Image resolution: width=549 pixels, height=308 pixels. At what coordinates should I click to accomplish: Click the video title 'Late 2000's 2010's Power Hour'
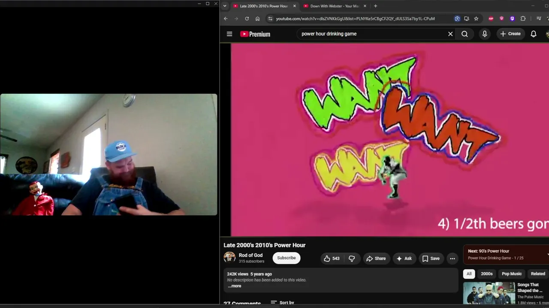[x=264, y=245]
